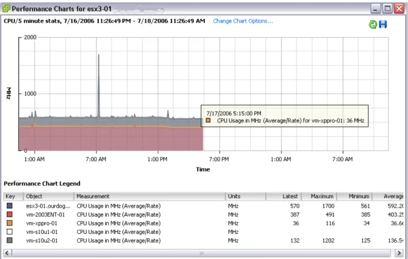Close the Performance Charts window
408x259 pixels.
pos(399,8)
